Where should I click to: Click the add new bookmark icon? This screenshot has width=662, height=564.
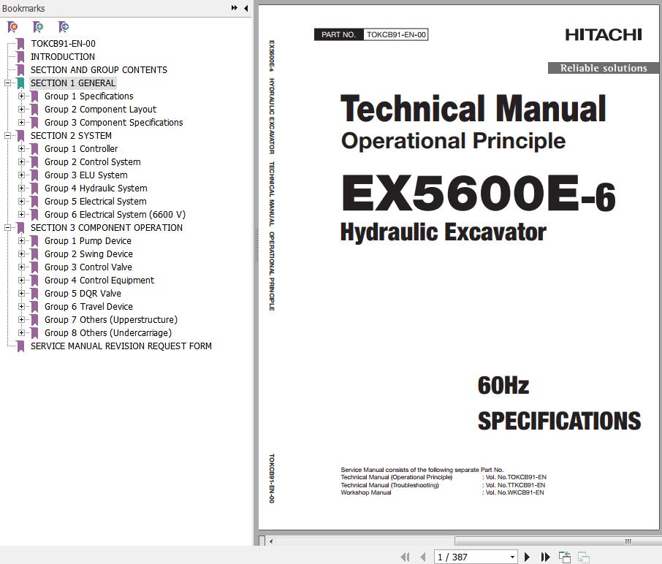(x=38, y=28)
